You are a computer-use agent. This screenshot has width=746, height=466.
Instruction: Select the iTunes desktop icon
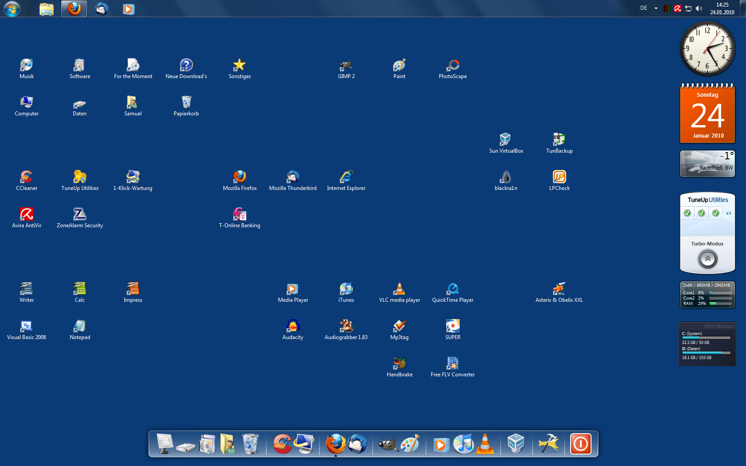pyautogui.click(x=346, y=292)
